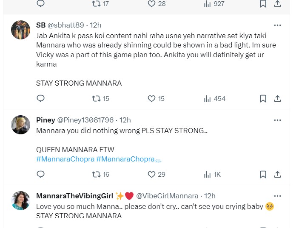Share SB's tweet
This screenshot has height=228, width=299.
pyautogui.click(x=277, y=99)
